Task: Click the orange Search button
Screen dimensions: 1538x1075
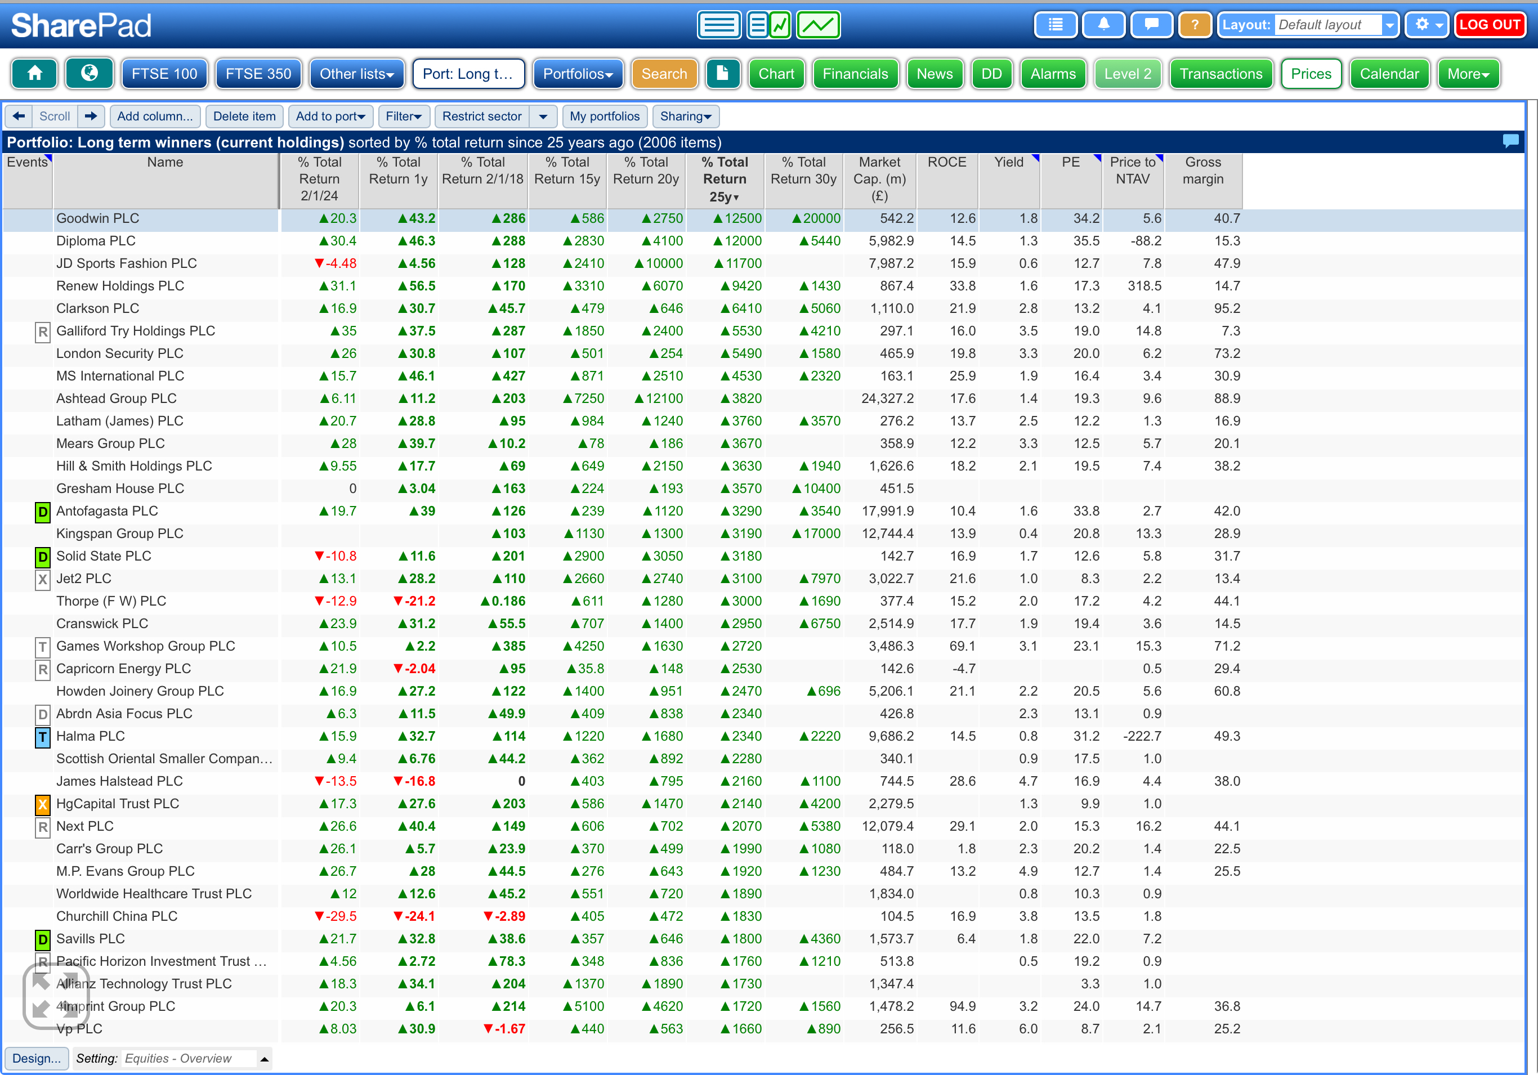Action: point(664,74)
